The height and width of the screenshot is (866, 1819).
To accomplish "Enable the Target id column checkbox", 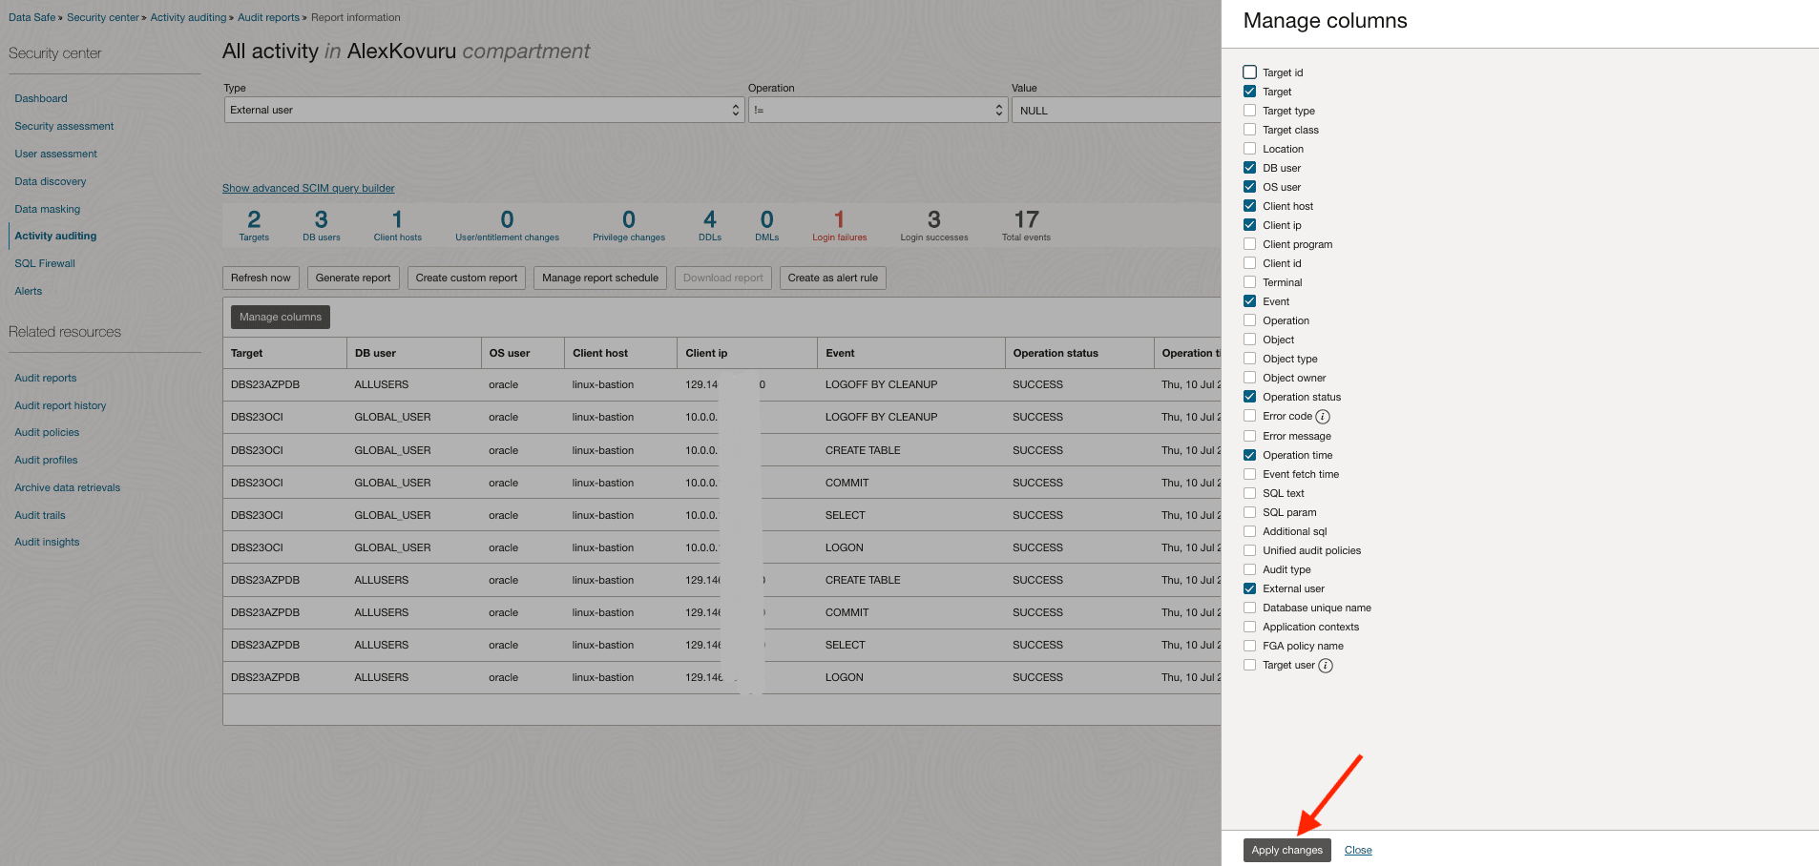I will pyautogui.click(x=1249, y=72).
